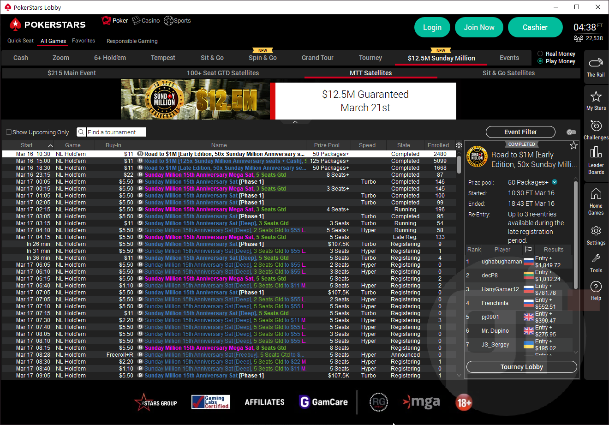Select the Sit & Go Satellites subtab
Image resolution: width=609 pixels, height=425 pixels.
pos(508,73)
